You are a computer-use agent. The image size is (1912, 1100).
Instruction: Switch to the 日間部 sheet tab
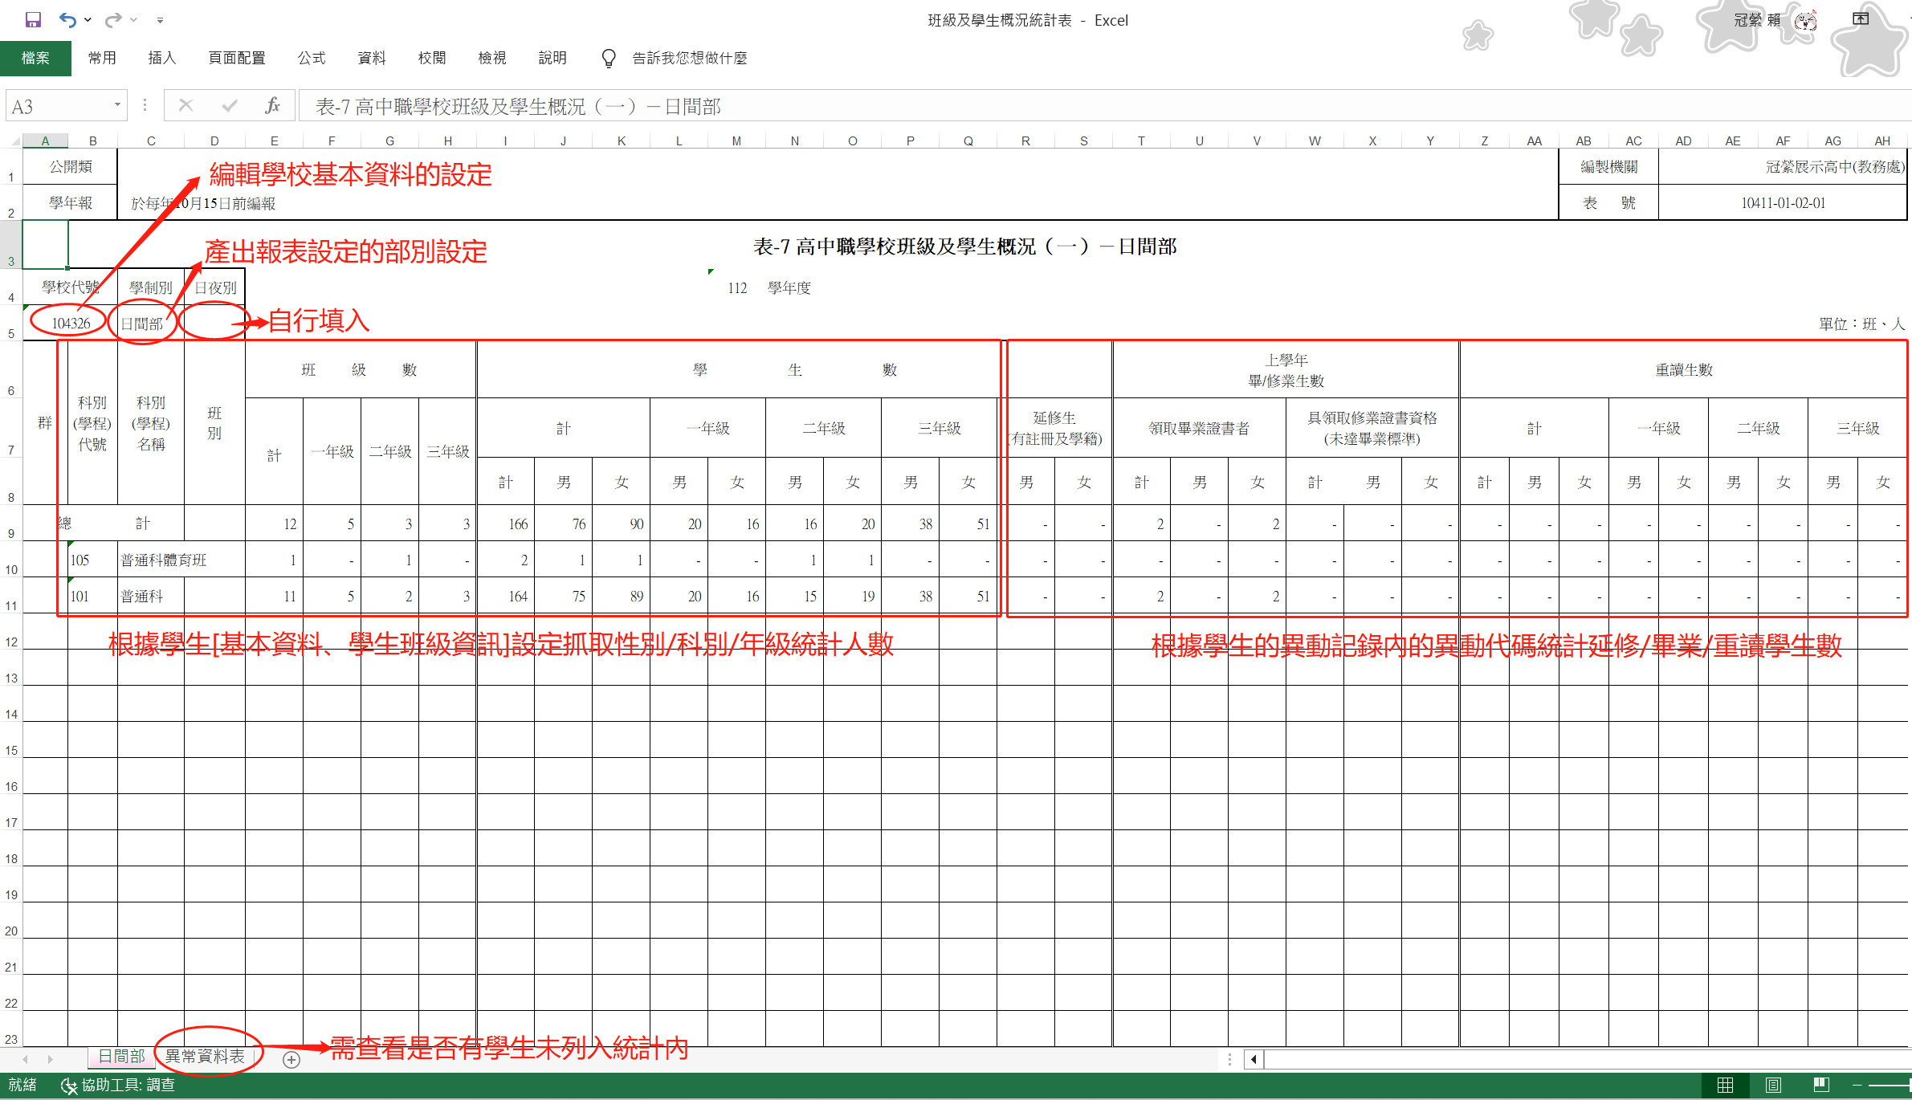[x=121, y=1057]
